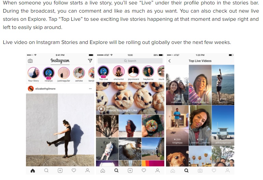
Task: Open the jeffreydgerson live video tile
Action: 223,125
